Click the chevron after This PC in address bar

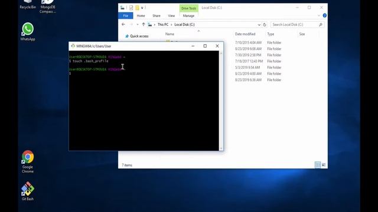[171, 25]
